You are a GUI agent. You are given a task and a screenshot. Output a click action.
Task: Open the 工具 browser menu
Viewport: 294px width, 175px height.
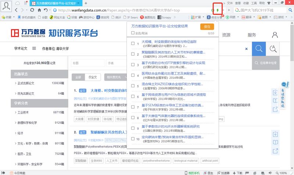pyautogui.click(x=254, y=3)
